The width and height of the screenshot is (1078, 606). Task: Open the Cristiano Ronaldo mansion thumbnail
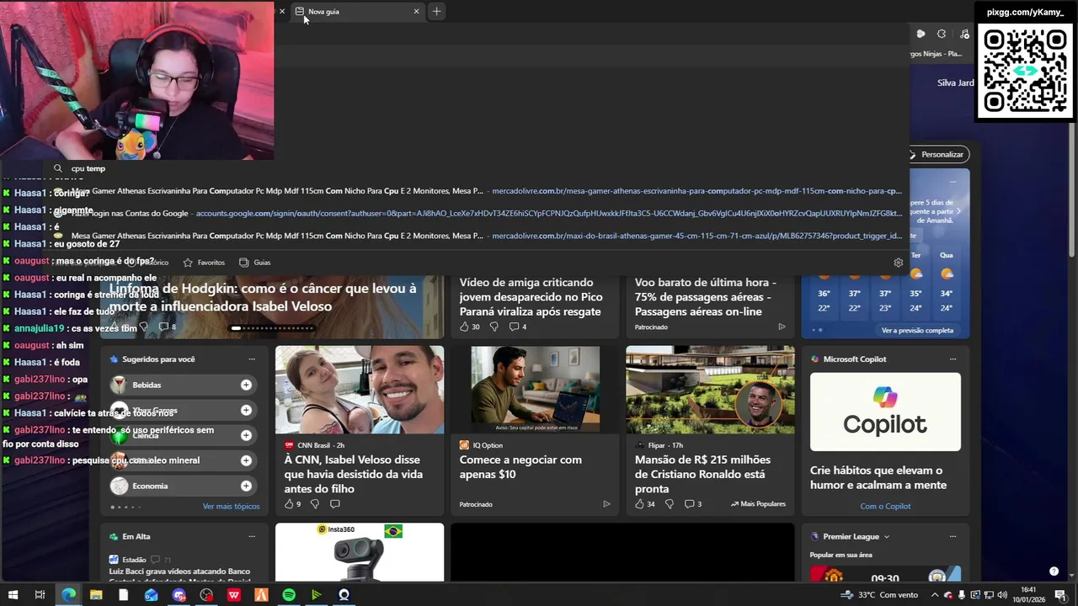[710, 390]
